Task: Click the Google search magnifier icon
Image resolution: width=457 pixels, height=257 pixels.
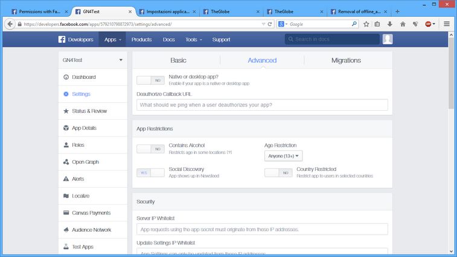Action: pos(354,24)
